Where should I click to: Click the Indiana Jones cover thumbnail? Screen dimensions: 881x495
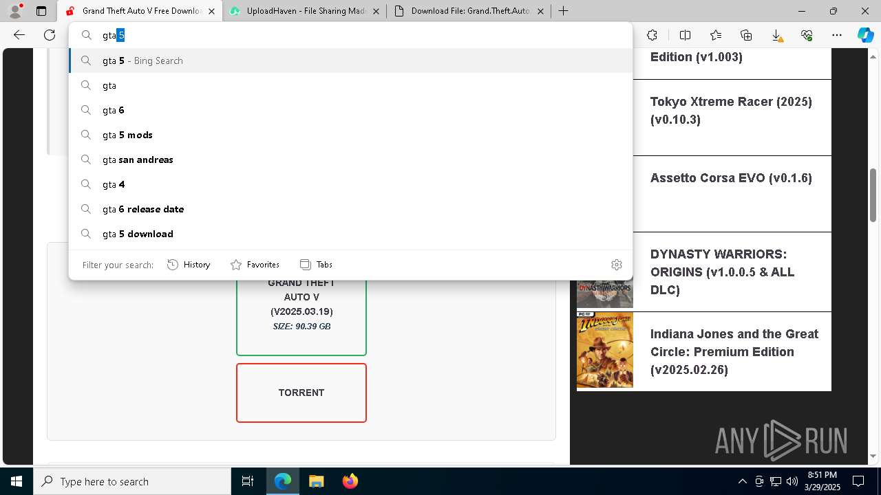(x=605, y=351)
